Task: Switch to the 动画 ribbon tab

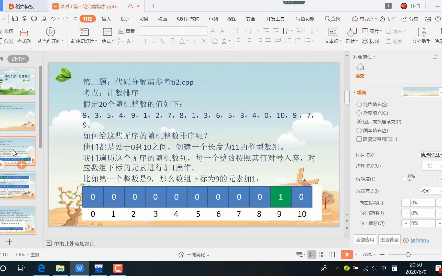Action: [162, 19]
